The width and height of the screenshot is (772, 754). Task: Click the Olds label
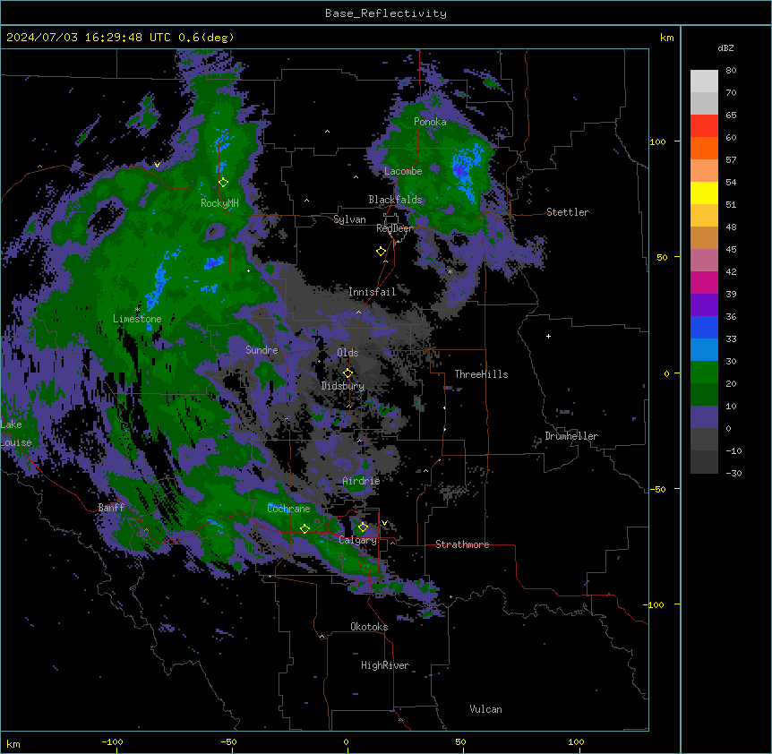(347, 353)
